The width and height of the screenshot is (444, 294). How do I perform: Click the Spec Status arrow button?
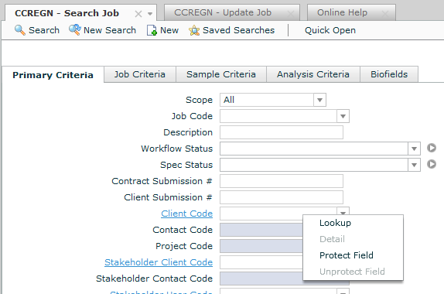tap(432, 164)
